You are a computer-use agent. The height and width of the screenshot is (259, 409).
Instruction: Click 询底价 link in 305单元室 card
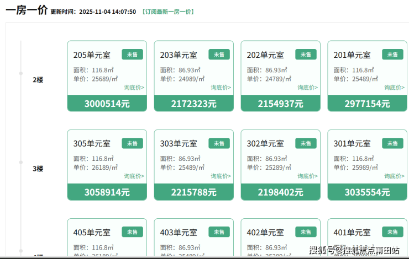point(134,176)
